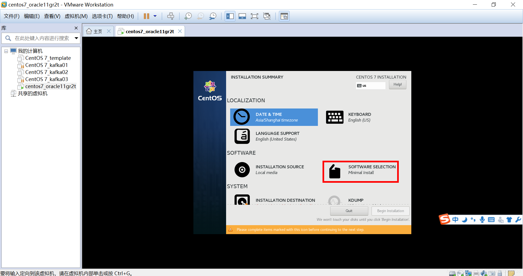The width and height of the screenshot is (523, 276).
Task: Select centos7_oracle11gr2t in the library tree
Action: point(51,86)
